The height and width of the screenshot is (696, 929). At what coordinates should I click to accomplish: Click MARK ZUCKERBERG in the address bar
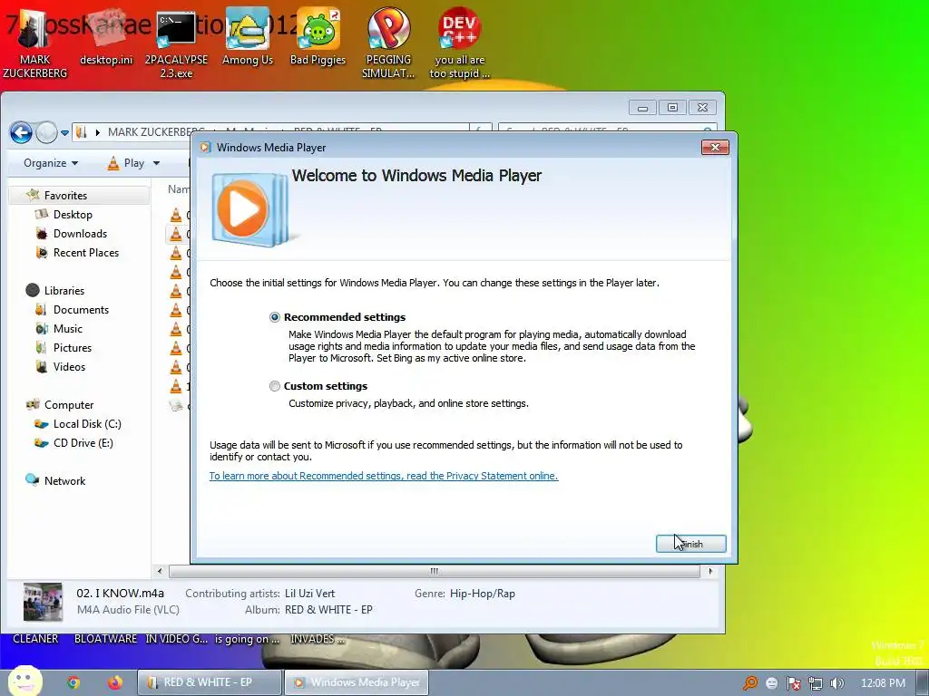click(155, 132)
